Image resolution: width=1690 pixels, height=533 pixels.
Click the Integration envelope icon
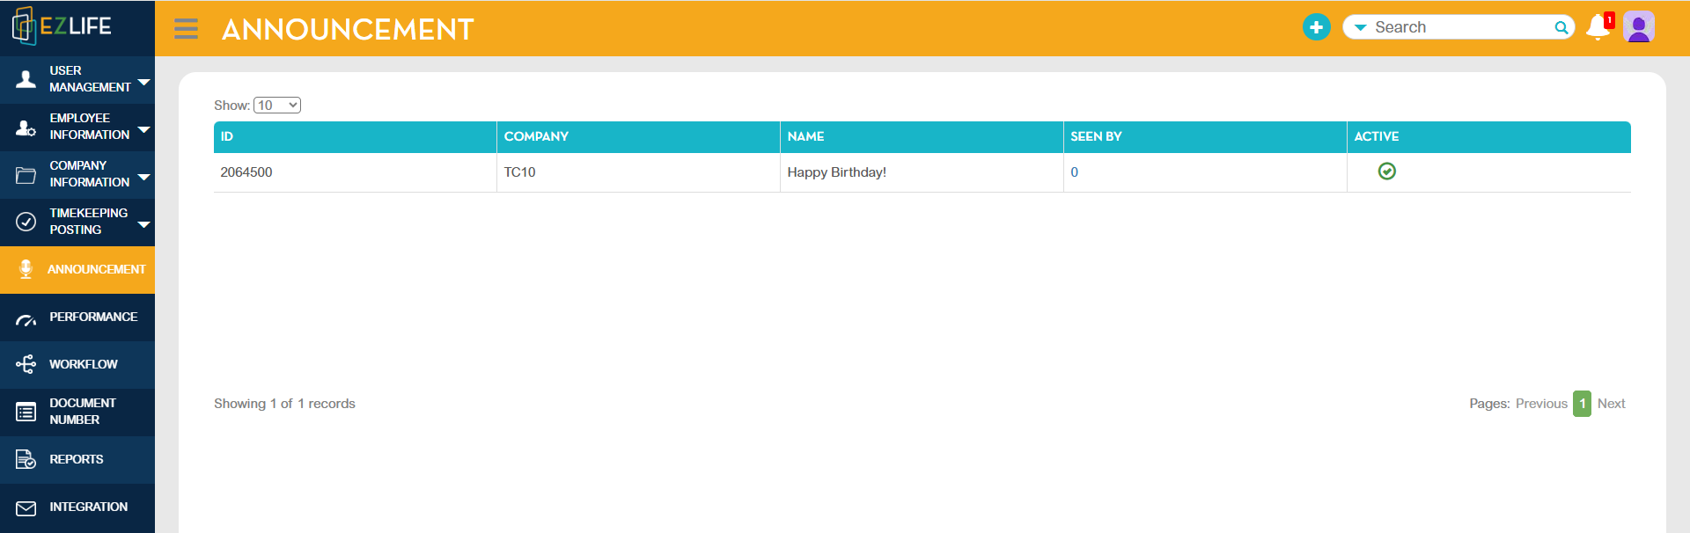26,507
